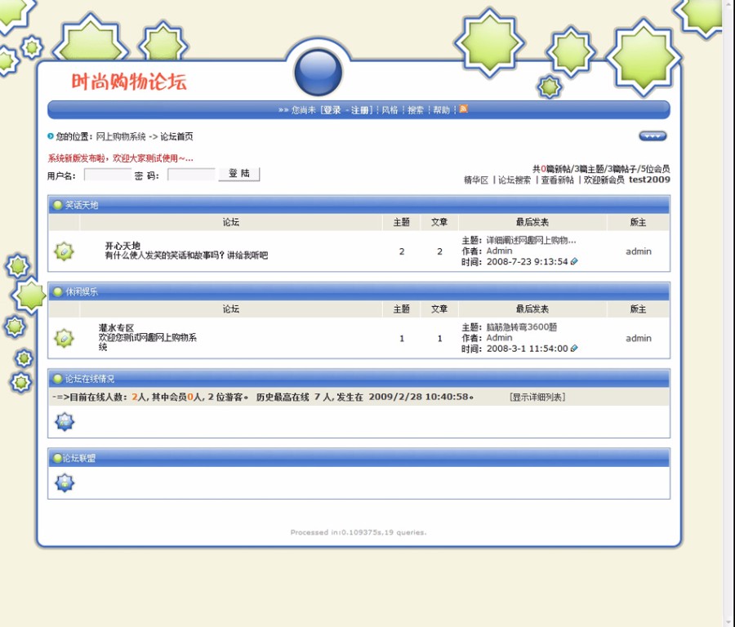Click footer text Processed in 0.109375s

click(x=359, y=532)
